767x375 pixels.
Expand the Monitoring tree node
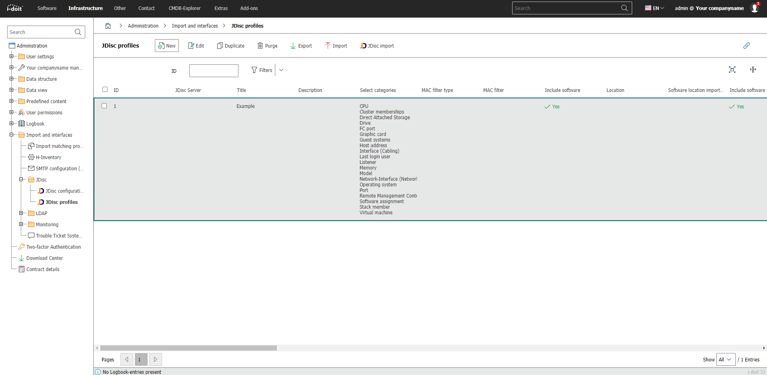coord(21,224)
